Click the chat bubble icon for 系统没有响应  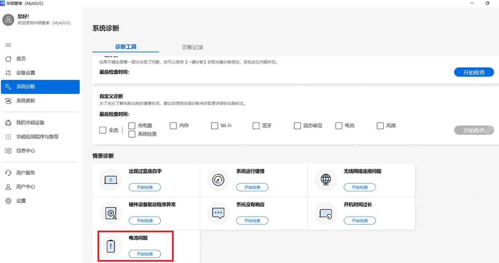click(x=218, y=213)
